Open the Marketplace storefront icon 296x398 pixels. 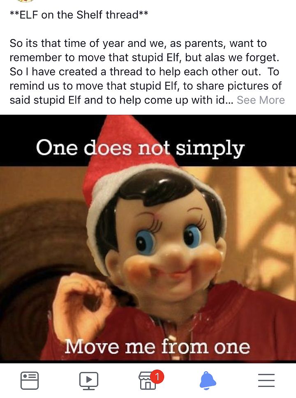(x=148, y=381)
